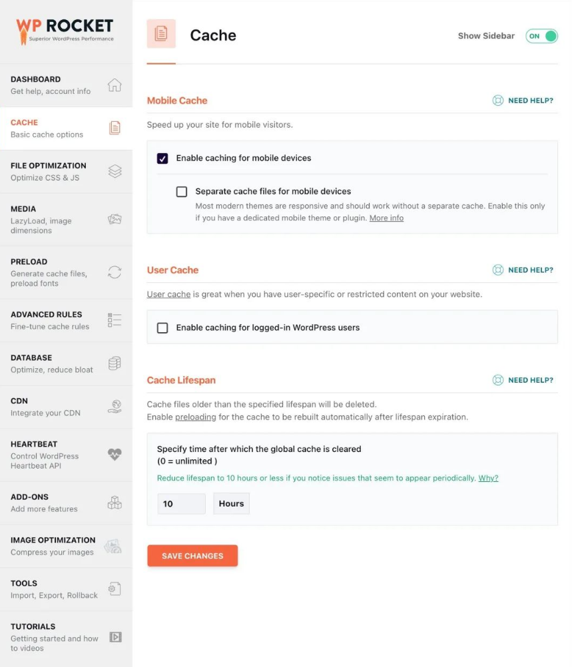Open the Dashboard home icon
Viewport: 572px width, 667px height.
pos(115,85)
